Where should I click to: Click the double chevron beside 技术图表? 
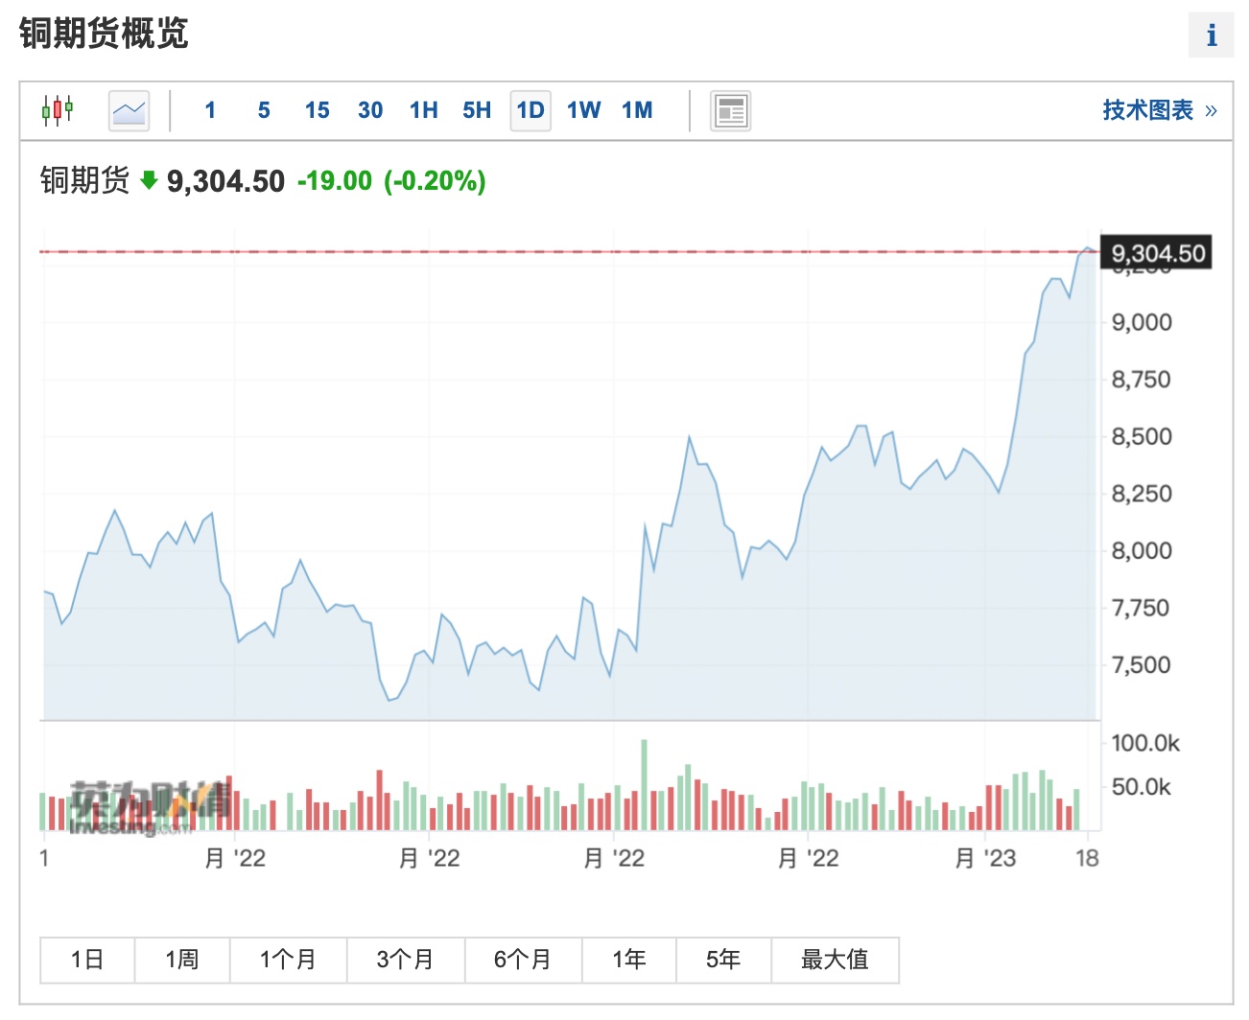click(x=1211, y=110)
